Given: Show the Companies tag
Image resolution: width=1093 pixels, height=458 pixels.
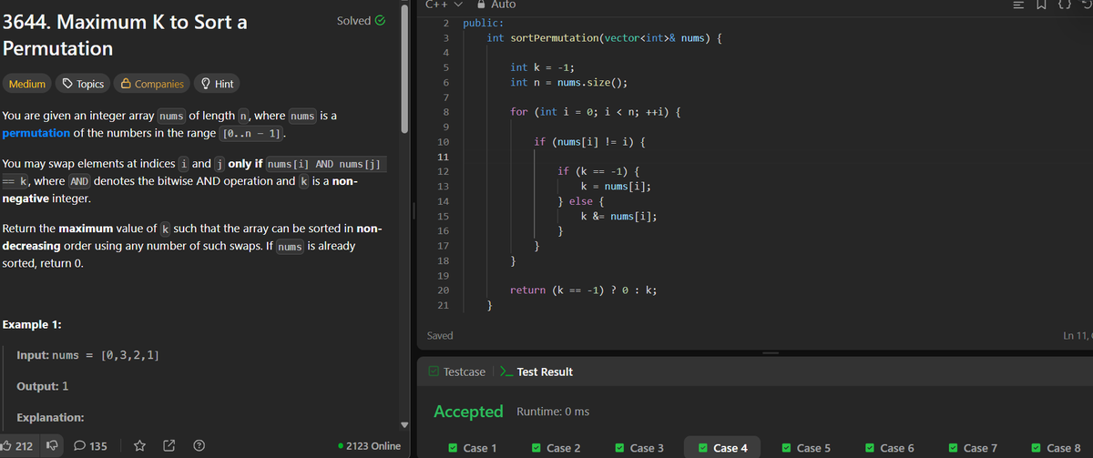Looking at the screenshot, I should [x=152, y=84].
